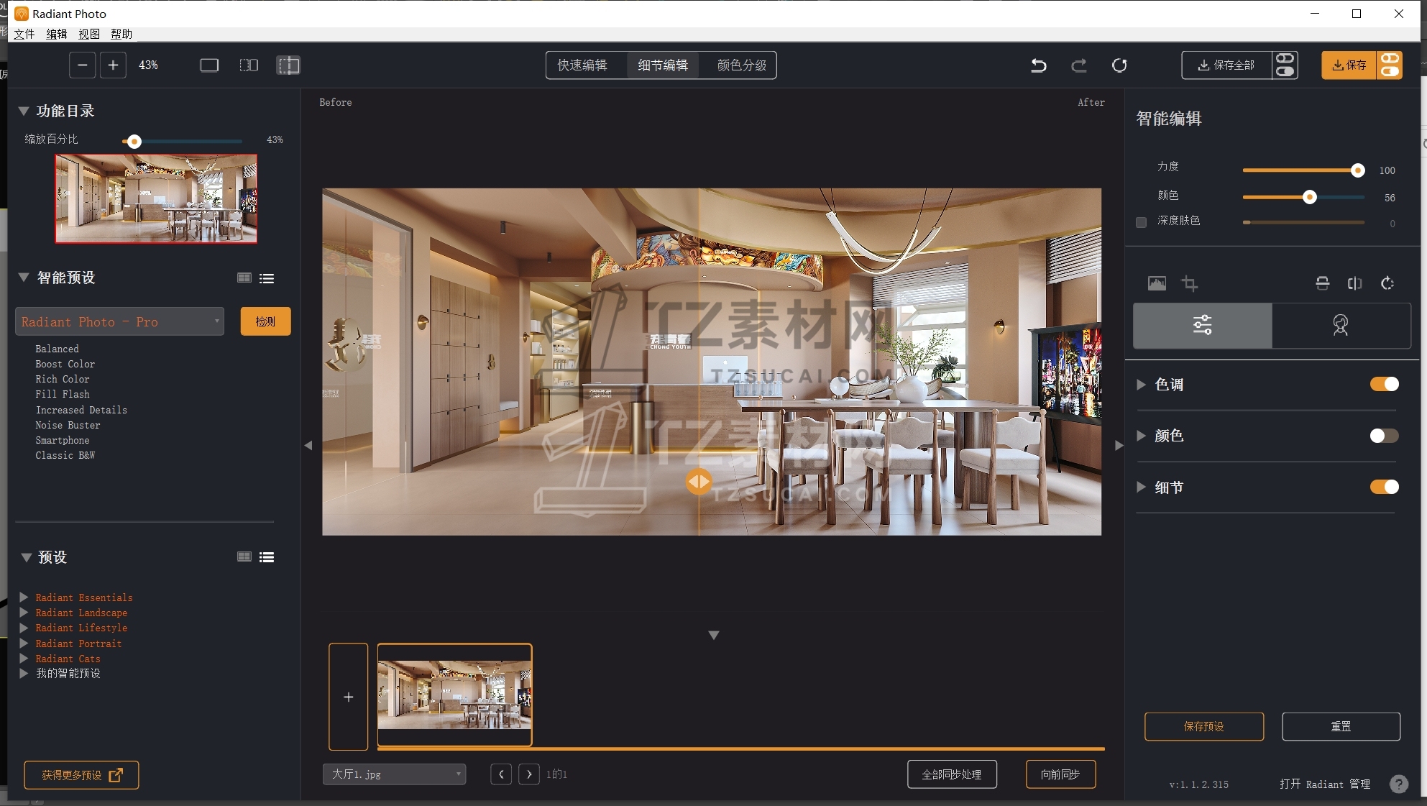This screenshot has width=1427, height=806.
Task: Switch to the 颜色分级 tab
Action: click(741, 65)
